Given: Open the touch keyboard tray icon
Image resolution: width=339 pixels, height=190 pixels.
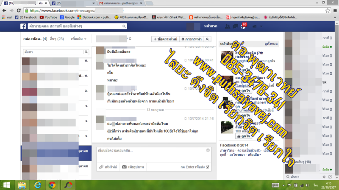Looking at the screenshot, I should pos(275,185).
